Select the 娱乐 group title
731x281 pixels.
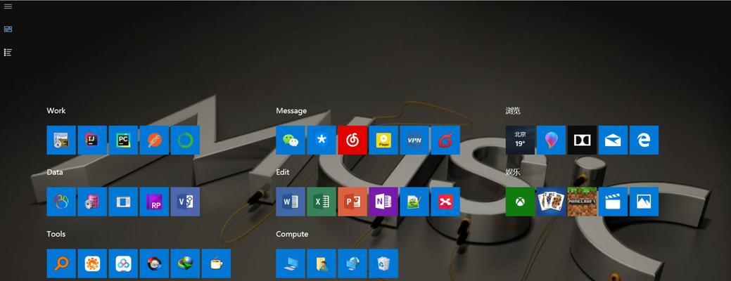pos(513,172)
